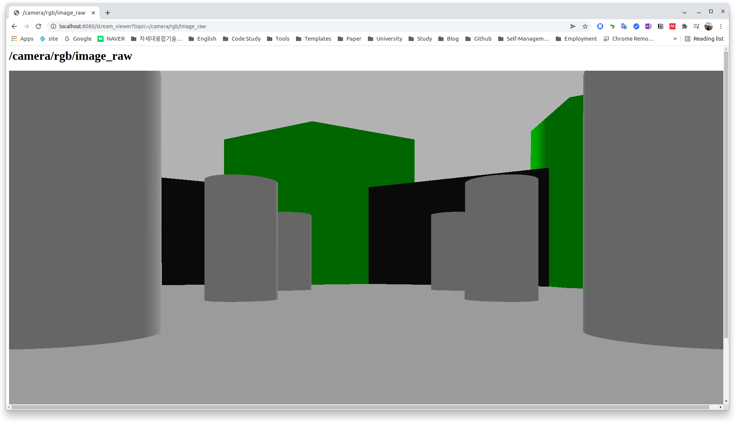Screen dimensions: 735x422
Task: Open the Apps shortcut grid
Action: 22,39
